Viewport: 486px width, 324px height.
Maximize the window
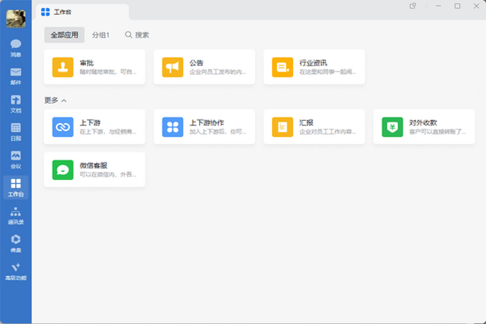point(457,6)
